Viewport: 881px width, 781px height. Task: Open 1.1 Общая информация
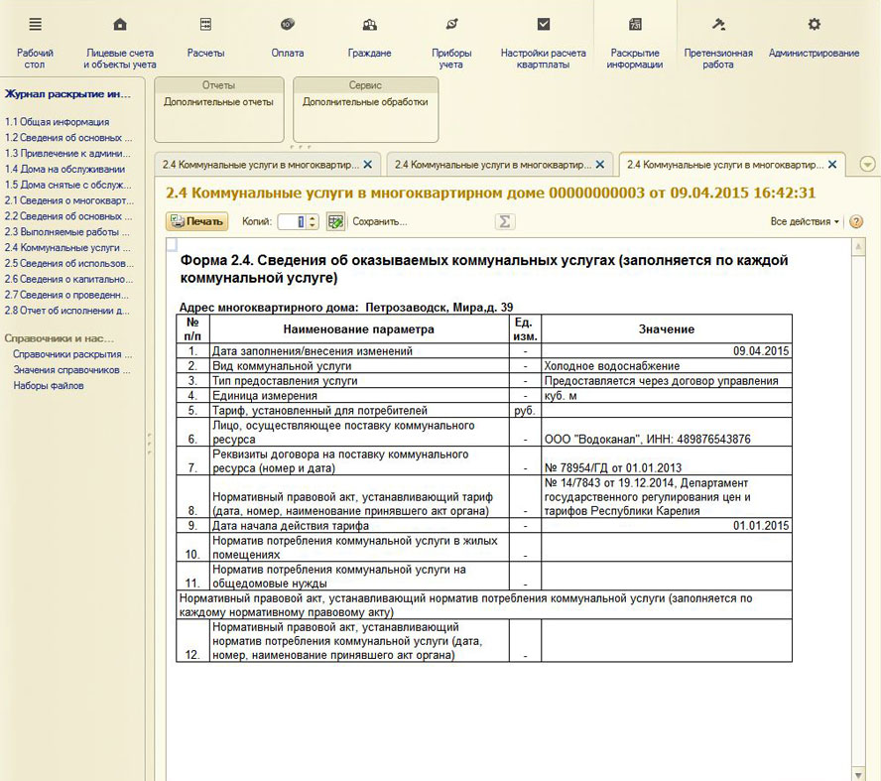(x=58, y=122)
